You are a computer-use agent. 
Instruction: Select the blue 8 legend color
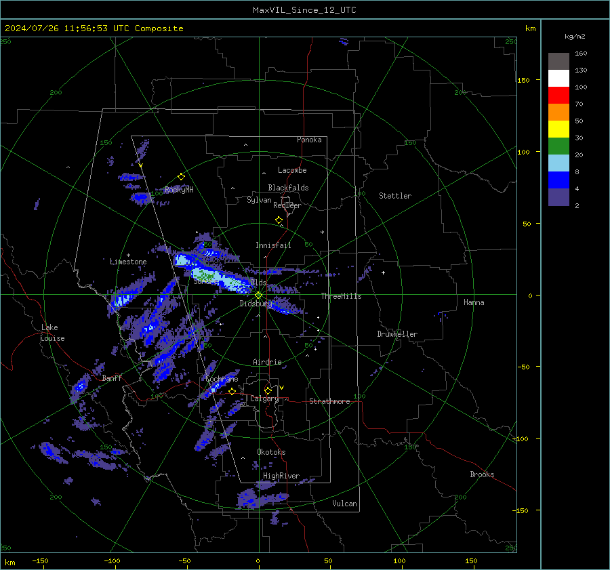coord(558,180)
